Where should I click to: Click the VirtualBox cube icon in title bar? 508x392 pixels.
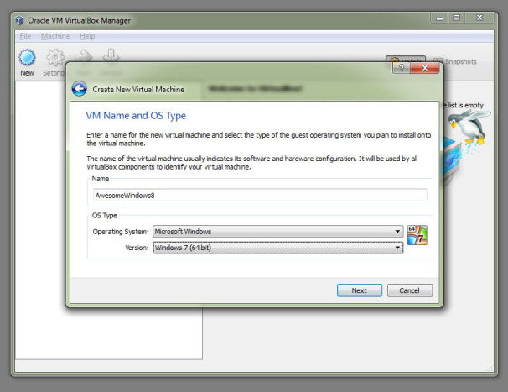coord(19,20)
